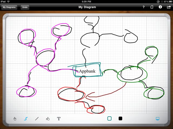Open the help question mark icon
173x129 pixels.
[x=144, y=7]
